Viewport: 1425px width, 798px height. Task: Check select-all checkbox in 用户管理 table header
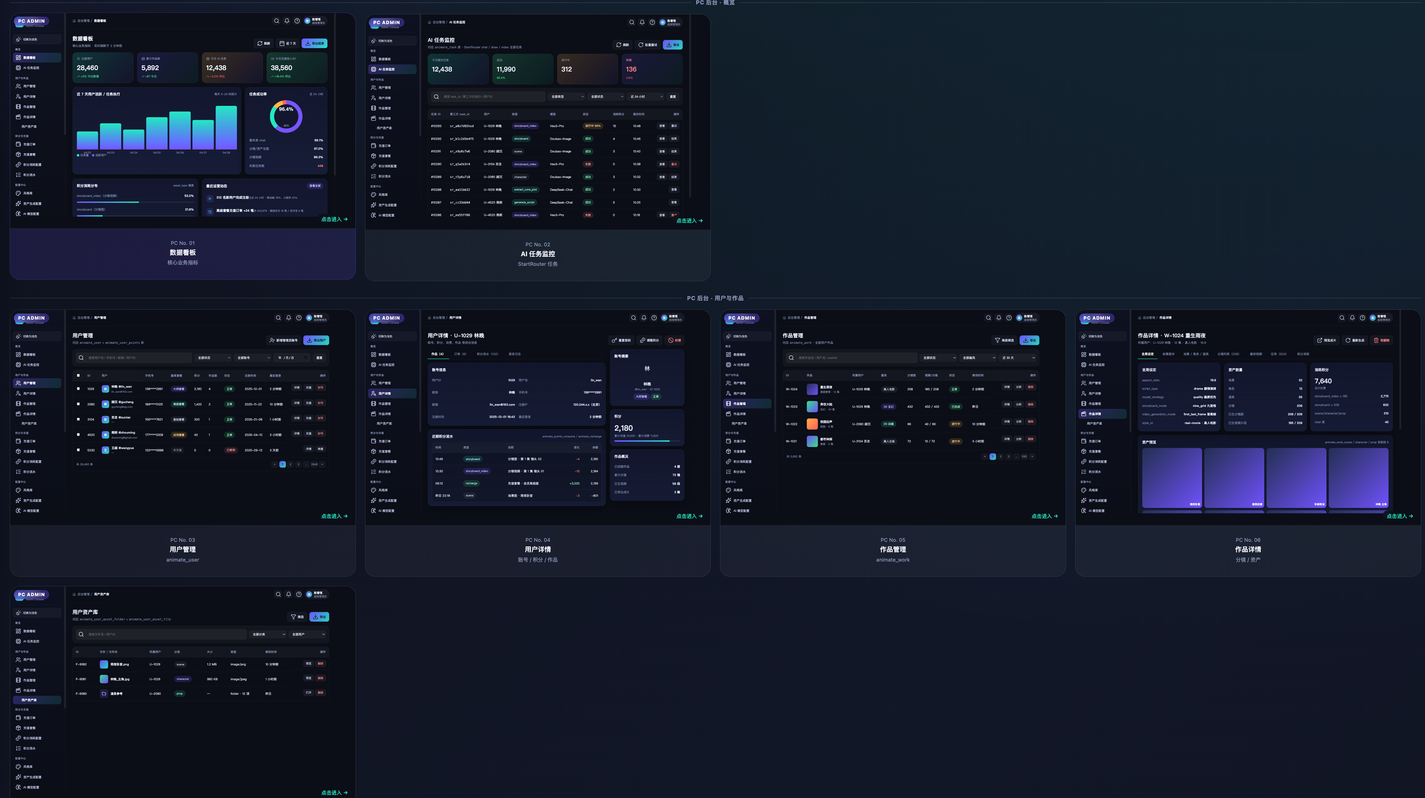(78, 375)
